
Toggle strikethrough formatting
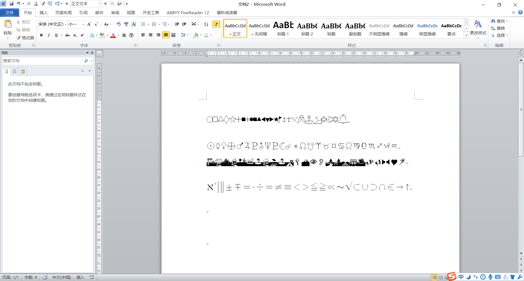click(x=67, y=35)
